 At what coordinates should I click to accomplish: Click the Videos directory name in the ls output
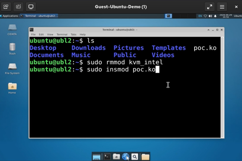(x=163, y=55)
